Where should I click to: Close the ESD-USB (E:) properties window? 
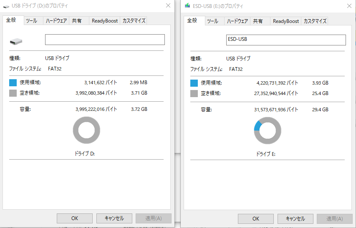click(x=349, y=6)
